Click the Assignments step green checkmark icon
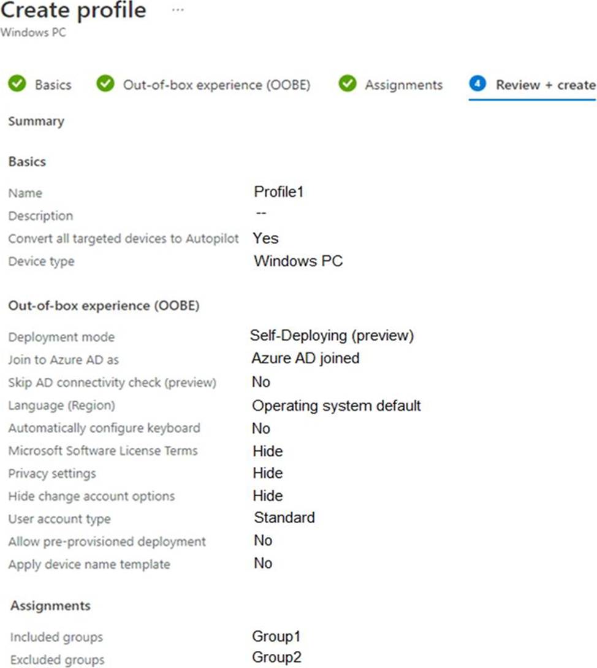597x668 pixels. 348,84
